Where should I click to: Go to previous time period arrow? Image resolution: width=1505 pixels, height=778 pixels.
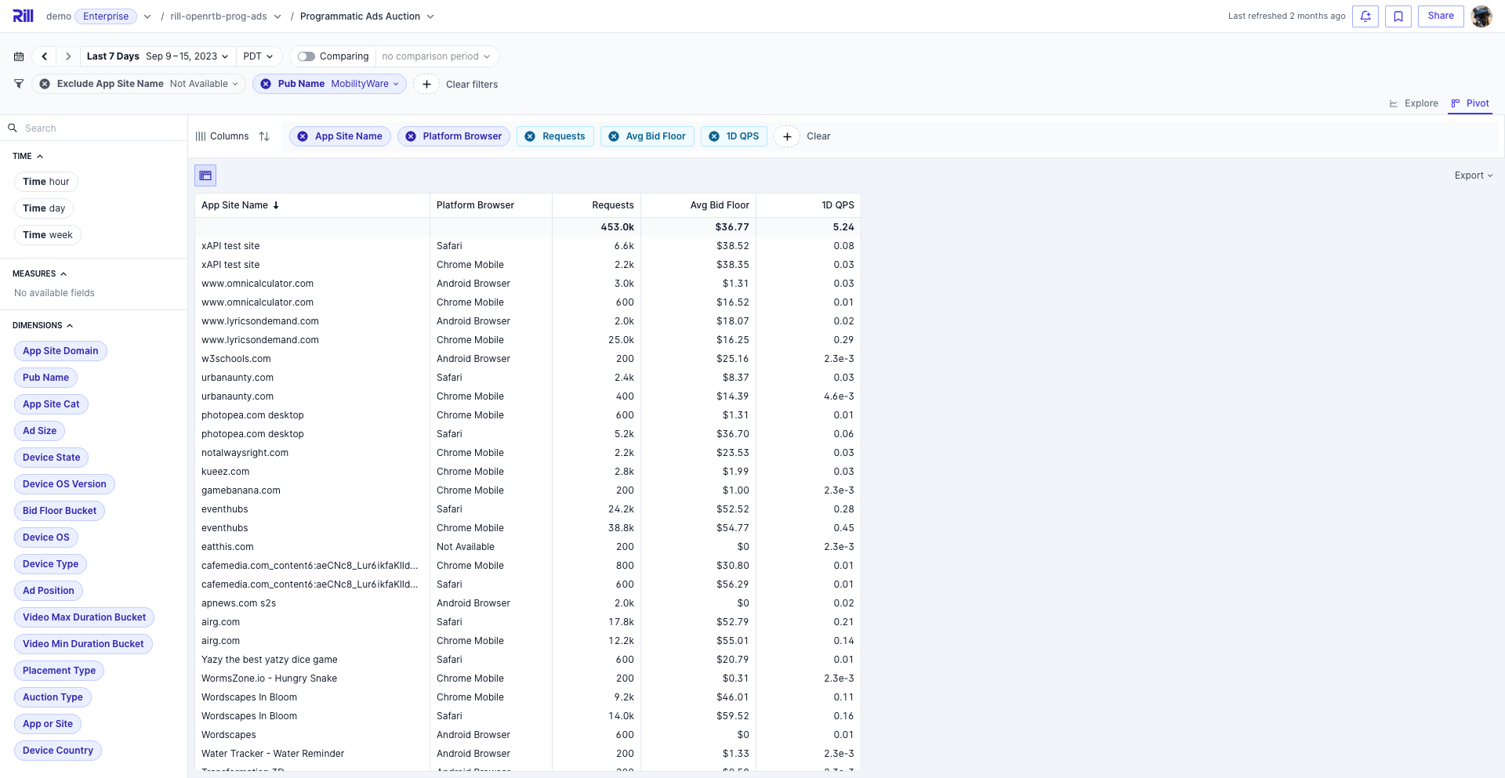point(45,56)
